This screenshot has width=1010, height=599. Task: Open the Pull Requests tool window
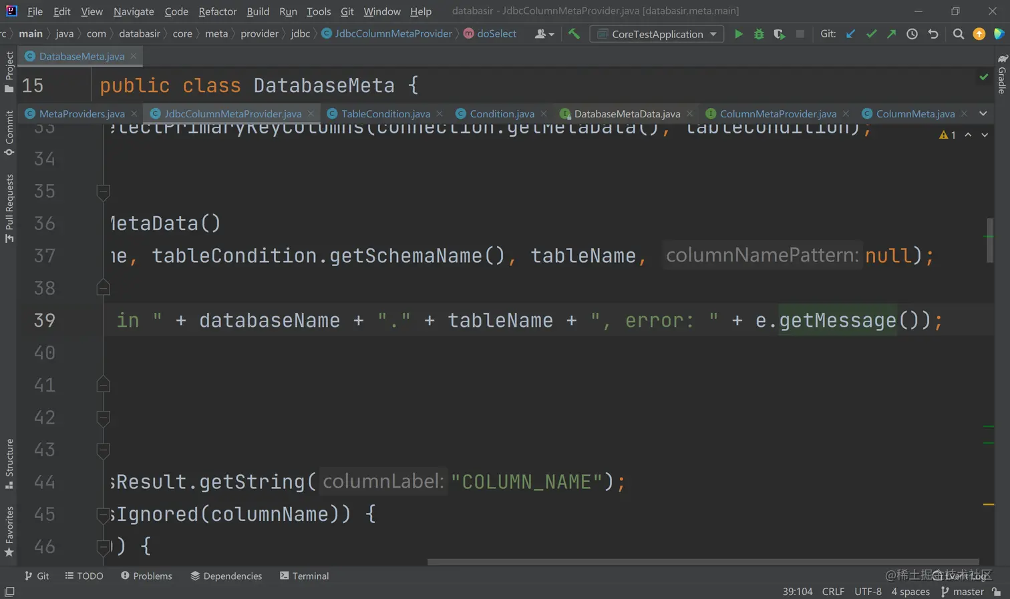pyautogui.click(x=9, y=209)
